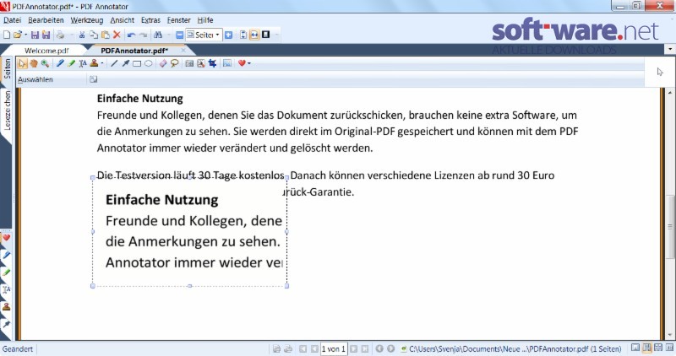The image size is (676, 356).
Task: Click the snapshot camera tool
Action: 189,64
